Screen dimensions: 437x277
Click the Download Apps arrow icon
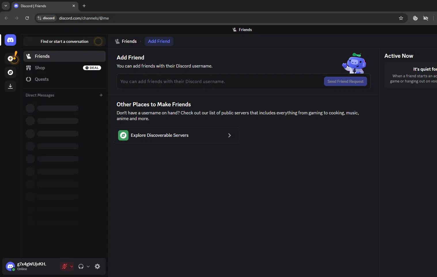point(10,86)
